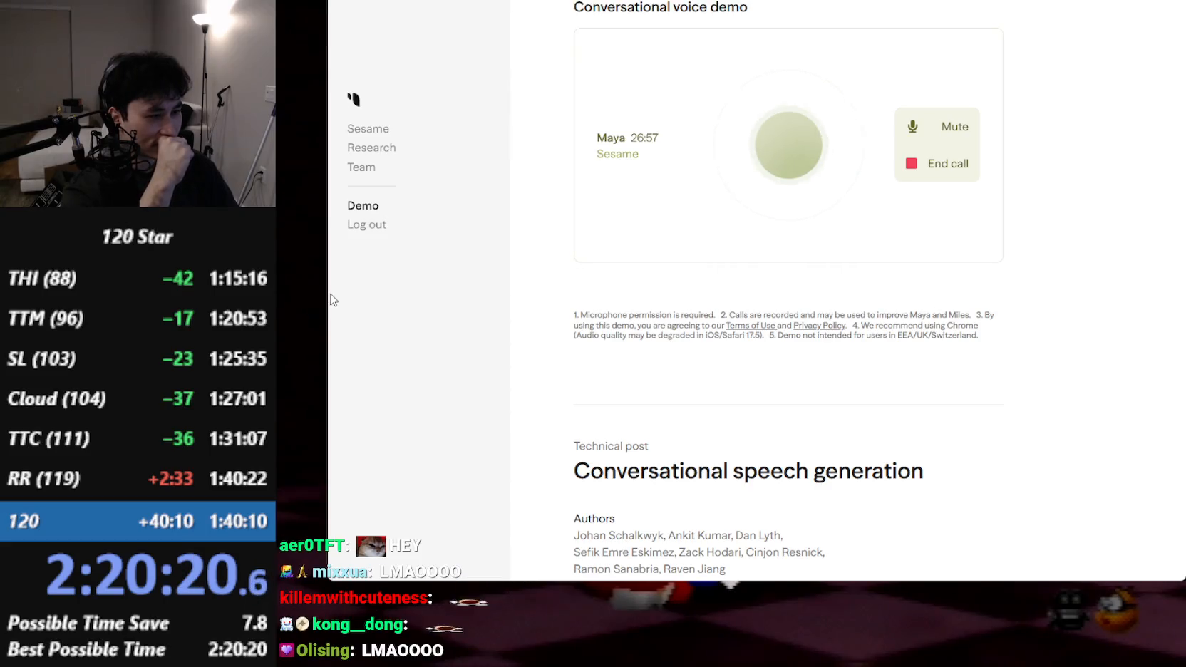Click the emote in killemwithcuteness's message
The image size is (1186, 667).
[468, 602]
